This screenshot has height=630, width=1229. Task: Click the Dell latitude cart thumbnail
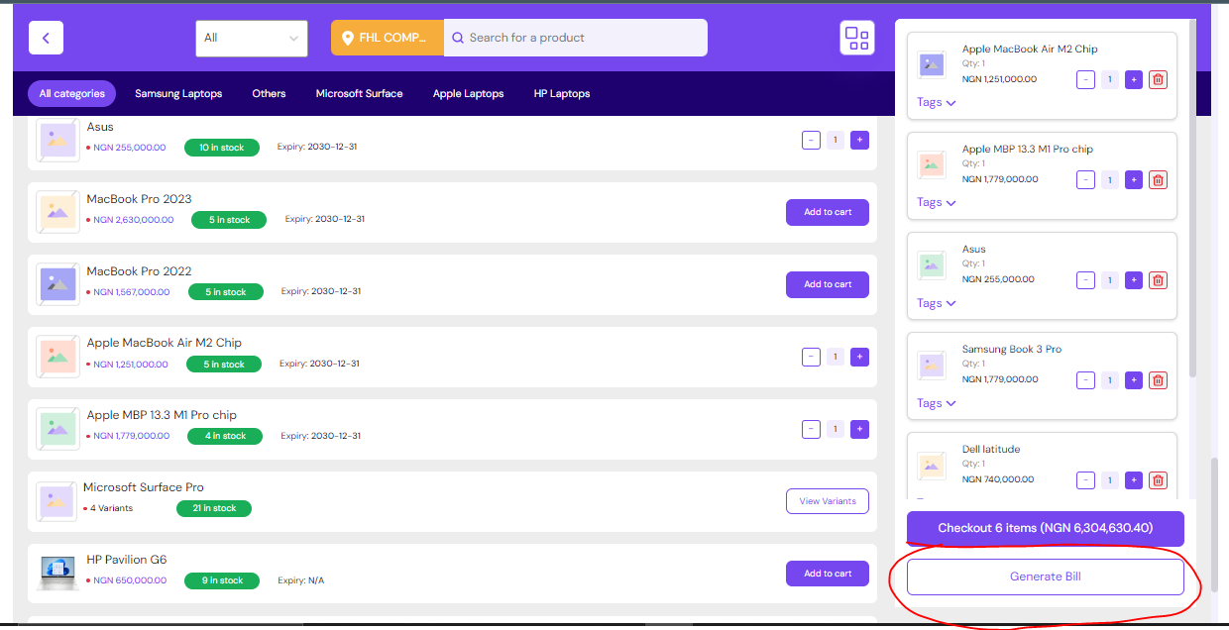click(x=931, y=466)
